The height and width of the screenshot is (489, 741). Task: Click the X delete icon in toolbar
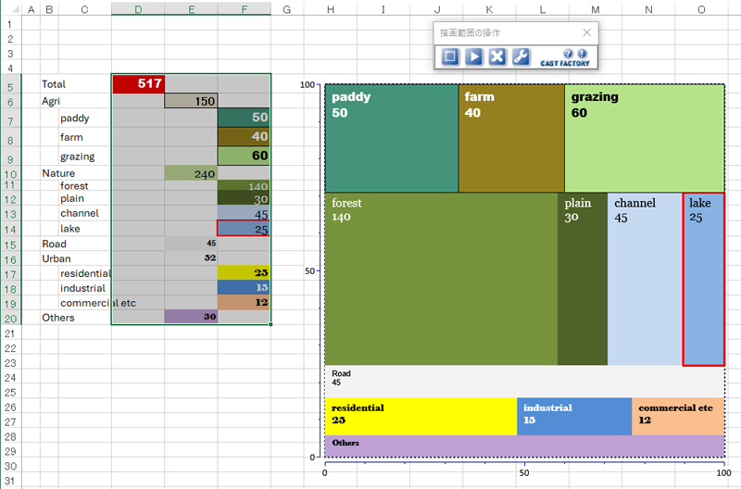pyautogui.click(x=497, y=56)
